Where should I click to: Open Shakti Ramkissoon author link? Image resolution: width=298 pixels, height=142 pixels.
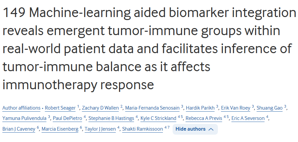142,129
